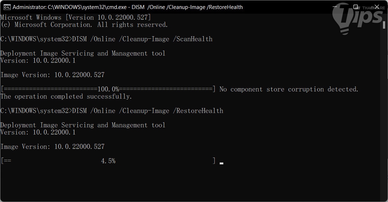Screen dimensions: 388x202
Task: Click the typed ScanHealth command line
Action: coord(106,39)
